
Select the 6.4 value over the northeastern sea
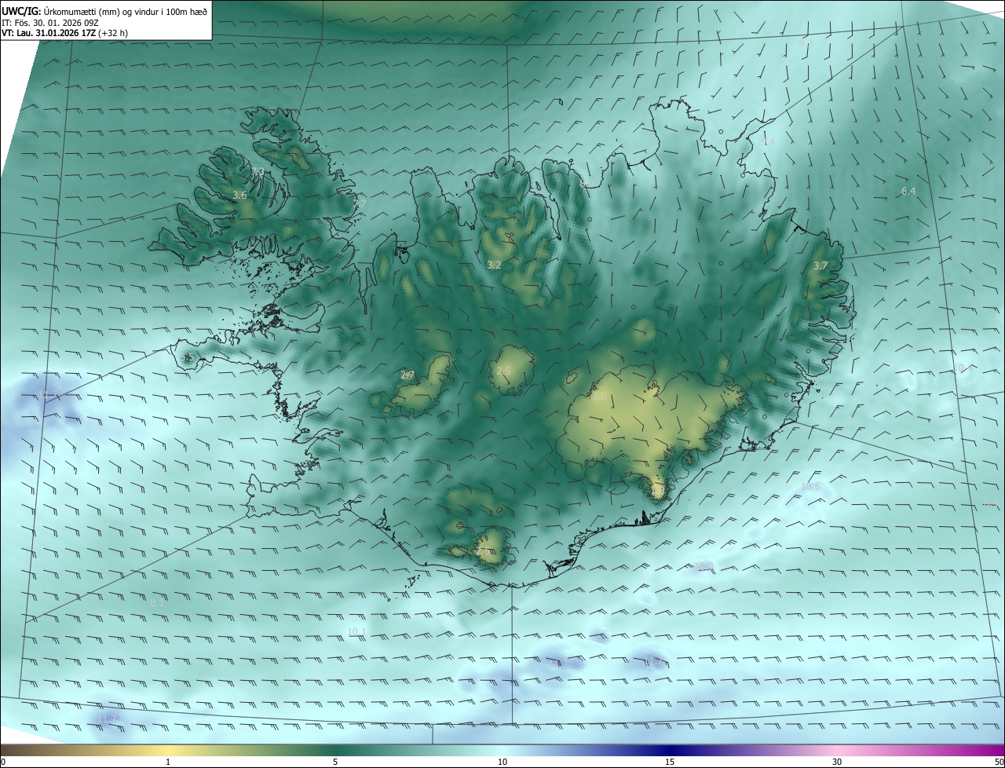coord(908,192)
